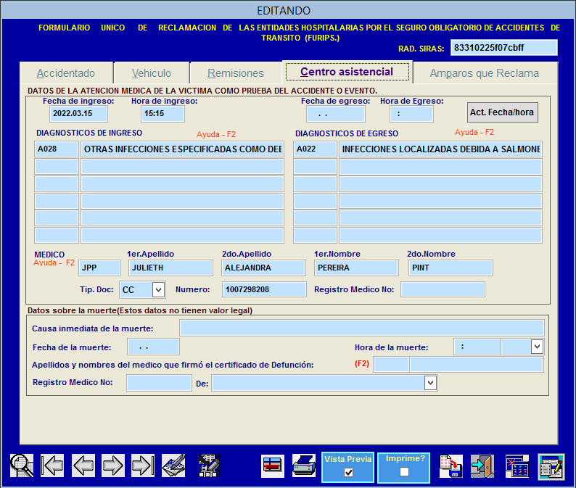This screenshot has height=488, width=576.
Task: Click the form with pencil icon at far right
Action: (x=551, y=466)
